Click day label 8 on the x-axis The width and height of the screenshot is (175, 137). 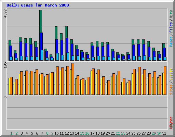click(47, 133)
